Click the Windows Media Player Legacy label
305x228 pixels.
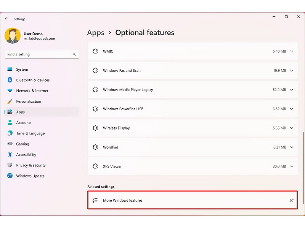[128, 90]
